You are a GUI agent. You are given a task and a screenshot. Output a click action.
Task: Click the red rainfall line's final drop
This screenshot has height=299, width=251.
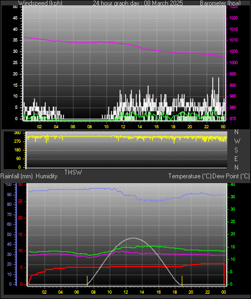[x=224, y=274]
